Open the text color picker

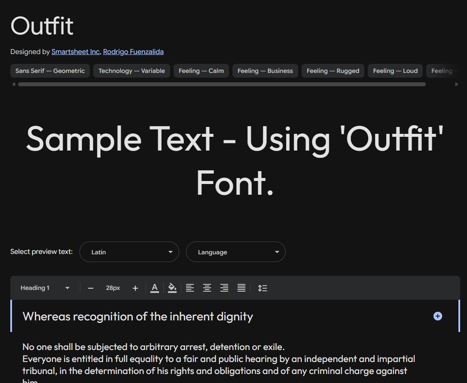pos(155,288)
